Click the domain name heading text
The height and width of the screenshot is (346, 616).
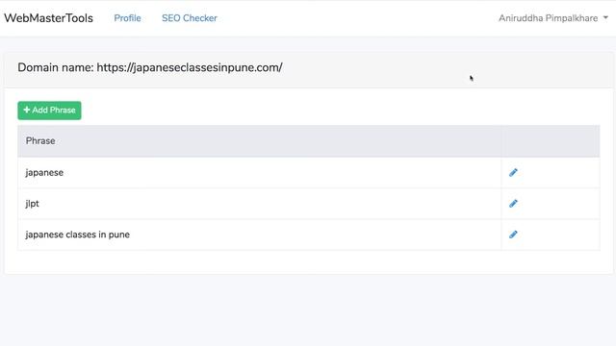pyautogui.click(x=150, y=67)
